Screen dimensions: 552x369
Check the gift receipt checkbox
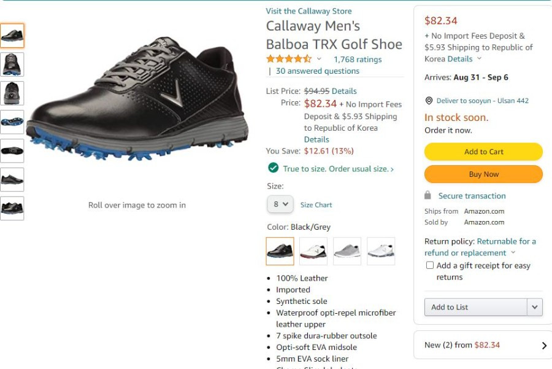coord(429,265)
